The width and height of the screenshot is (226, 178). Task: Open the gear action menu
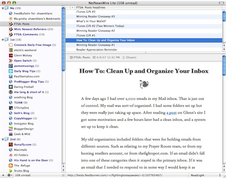(x=10, y=175)
